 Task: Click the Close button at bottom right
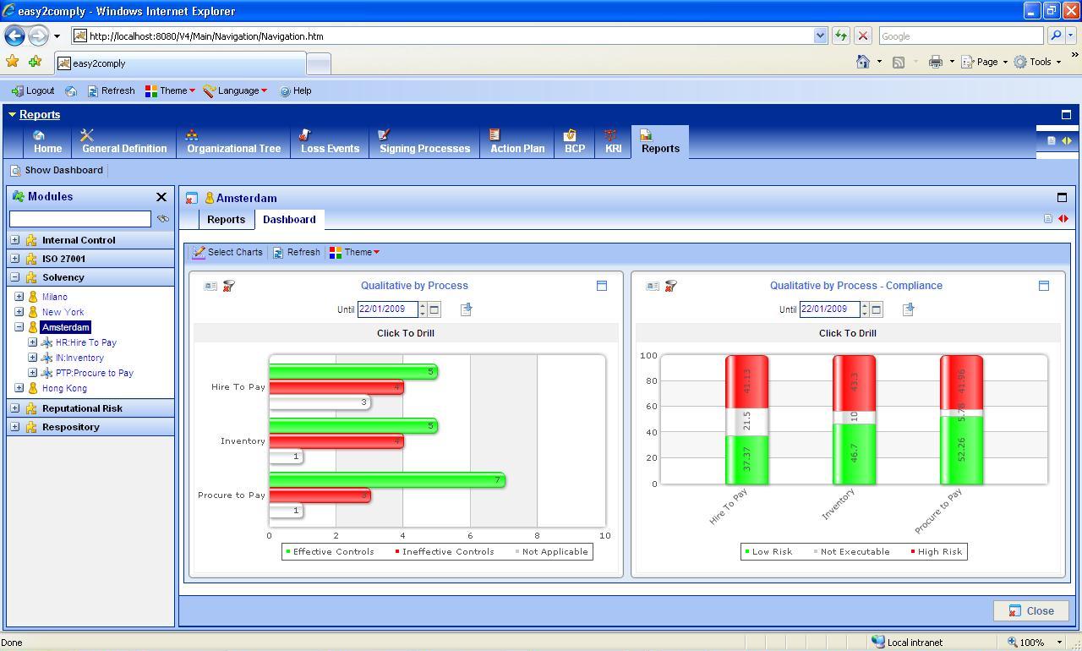pos(1031,610)
